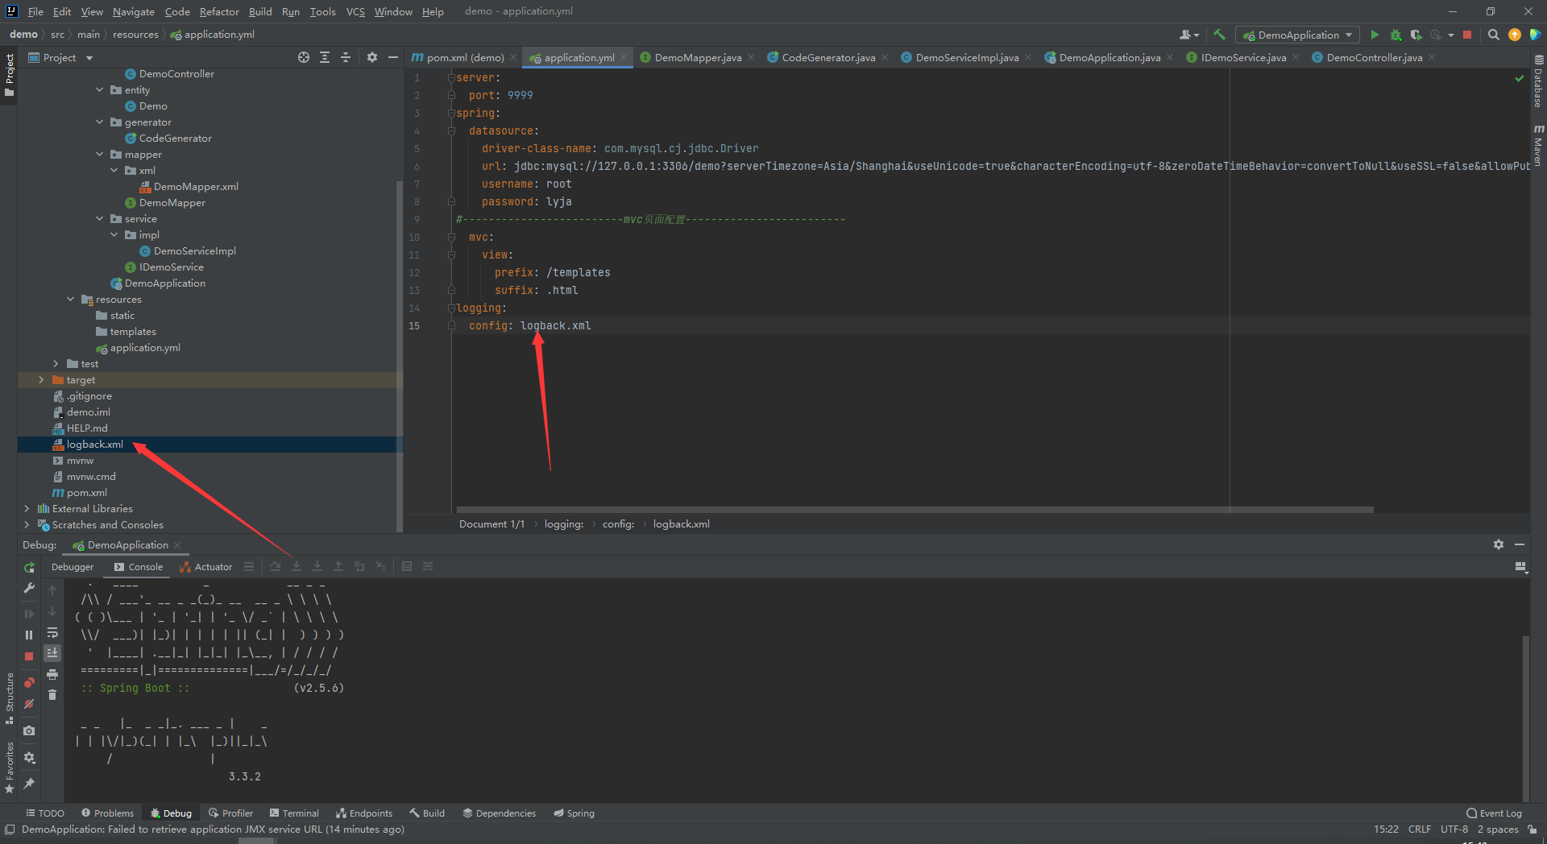Expand the test folder
This screenshot has width=1547, height=844.
pyautogui.click(x=56, y=363)
